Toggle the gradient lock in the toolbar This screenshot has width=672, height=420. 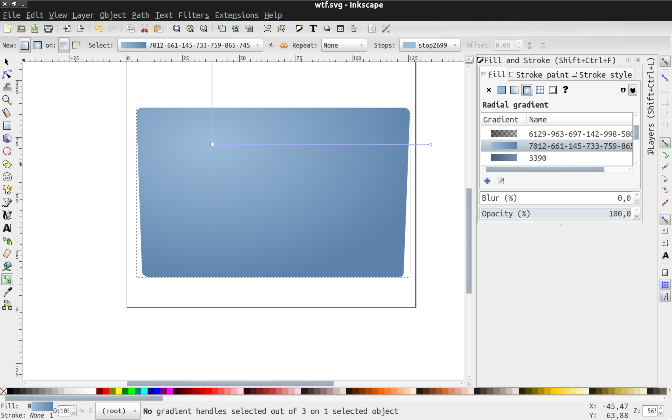[x=271, y=45]
